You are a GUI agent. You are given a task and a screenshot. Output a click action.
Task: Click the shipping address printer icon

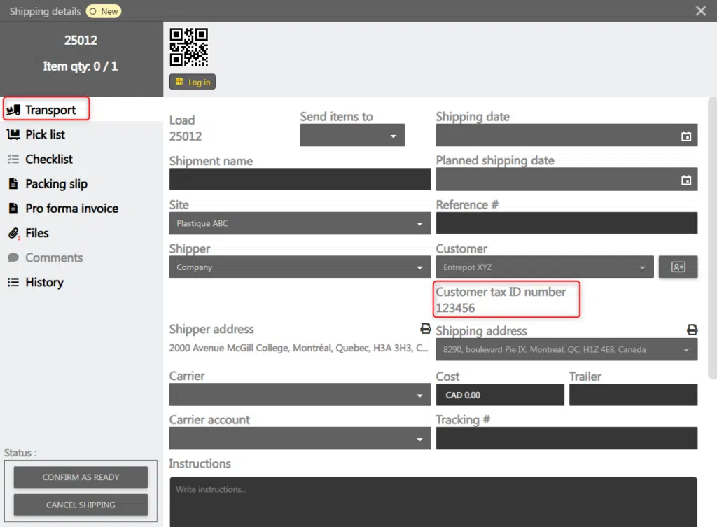tap(692, 330)
